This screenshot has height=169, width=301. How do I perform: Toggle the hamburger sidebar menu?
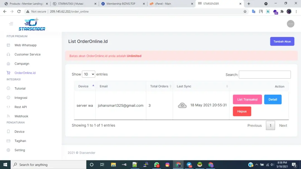[11, 24]
